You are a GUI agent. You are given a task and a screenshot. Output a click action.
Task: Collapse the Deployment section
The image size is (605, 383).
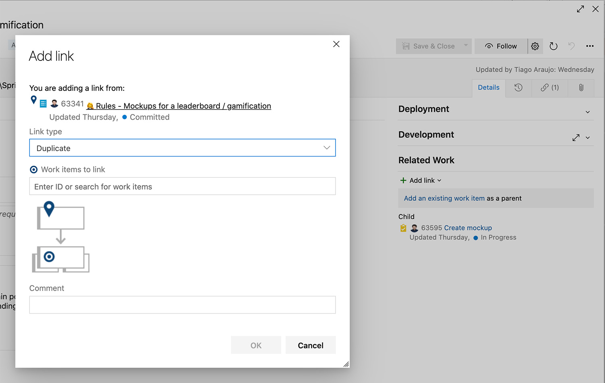coord(588,112)
